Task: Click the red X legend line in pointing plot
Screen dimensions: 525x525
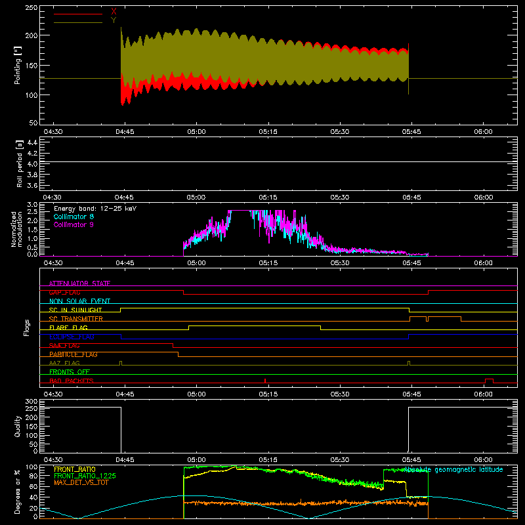Action: coord(78,14)
